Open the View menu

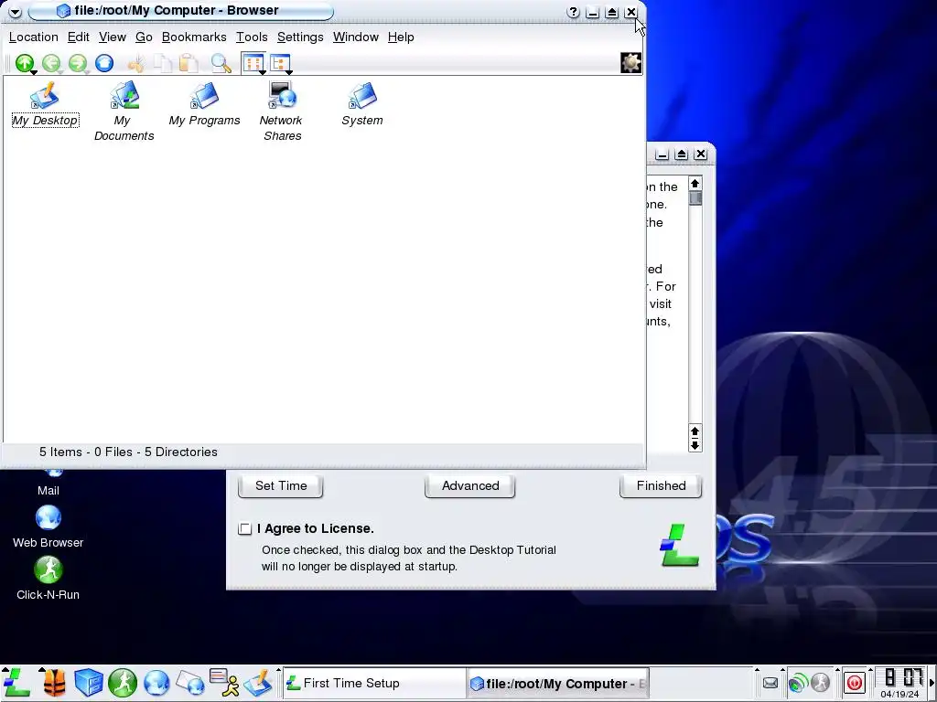[x=113, y=37]
